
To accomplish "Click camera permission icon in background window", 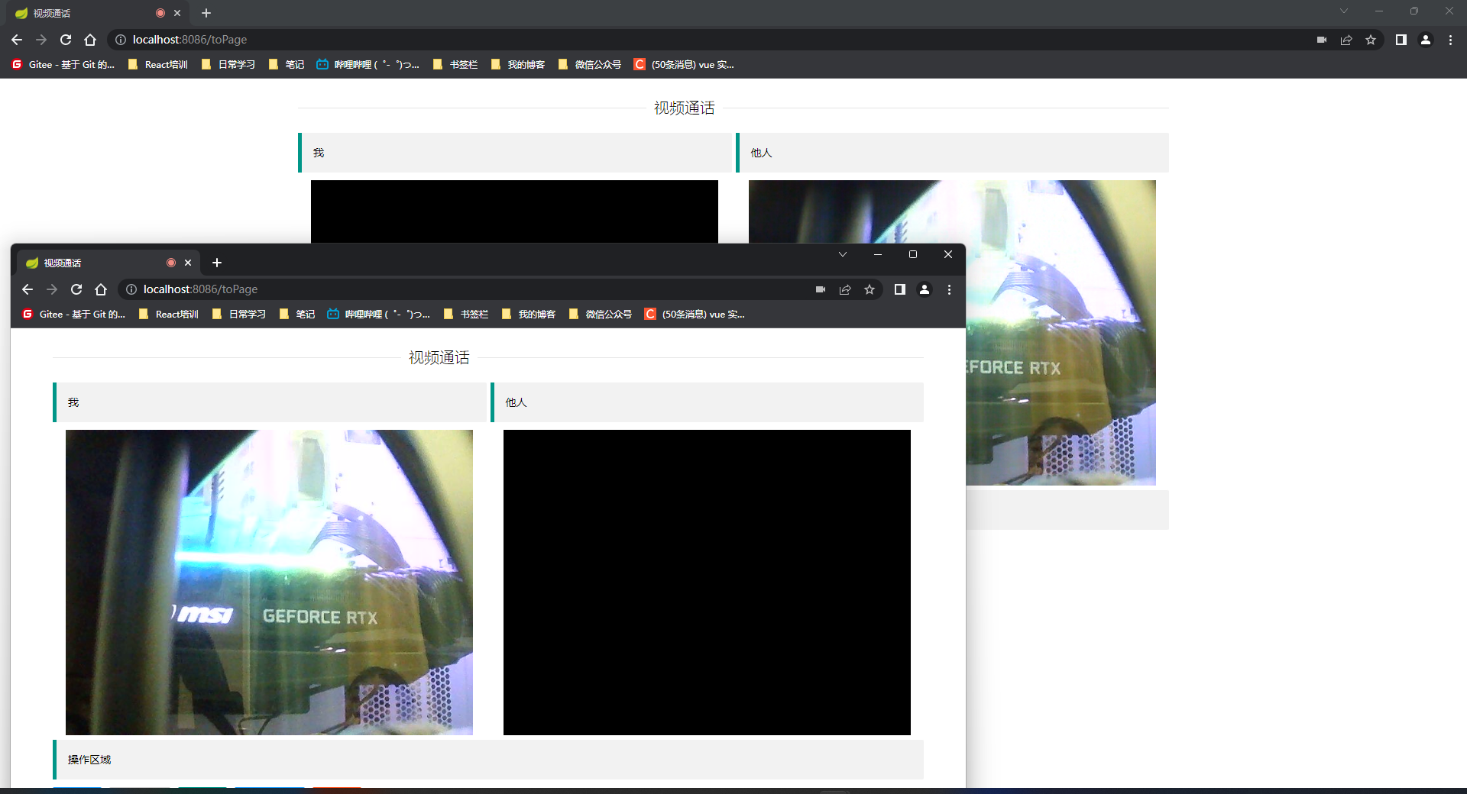I will coord(1322,40).
